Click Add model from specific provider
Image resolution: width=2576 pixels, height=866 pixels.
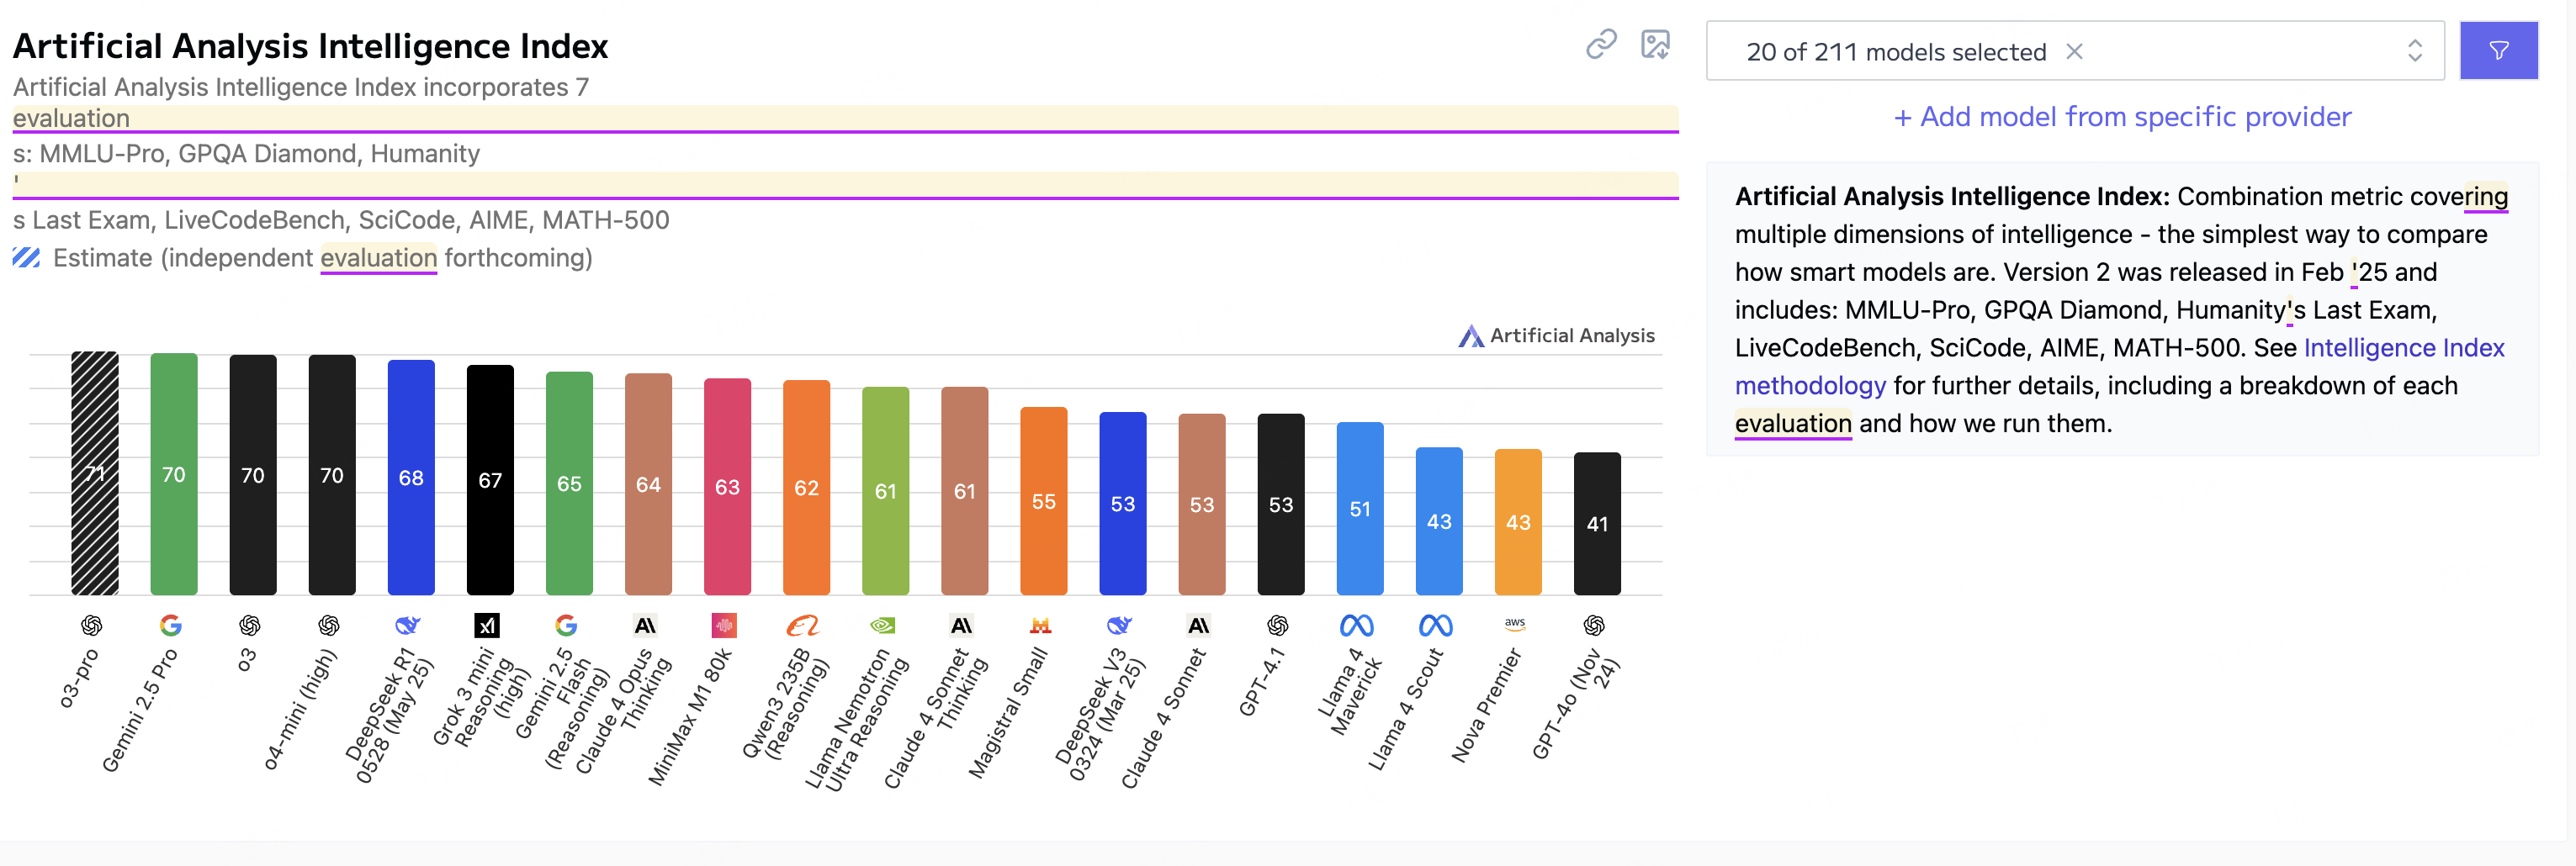pos(2122,117)
